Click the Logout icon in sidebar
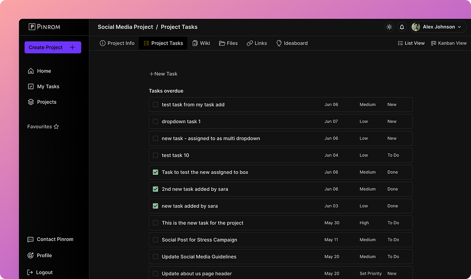The width and height of the screenshot is (471, 279). (x=30, y=272)
